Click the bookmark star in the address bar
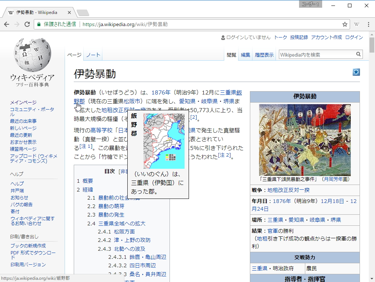This screenshot has width=375, height=282. click(345, 24)
